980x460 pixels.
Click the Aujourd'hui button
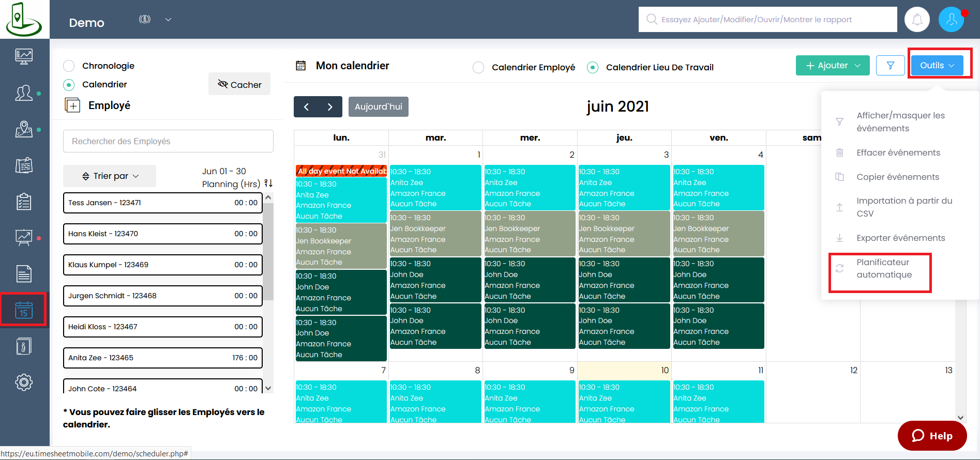tap(378, 107)
